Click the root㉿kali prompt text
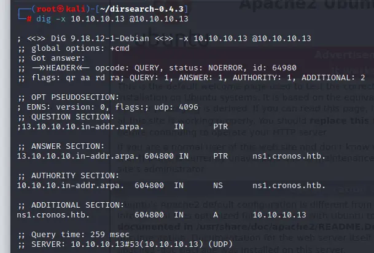Viewport: 374px width, 253px height. tap(61, 9)
